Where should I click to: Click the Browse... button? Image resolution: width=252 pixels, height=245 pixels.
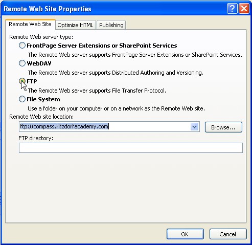[223, 127]
